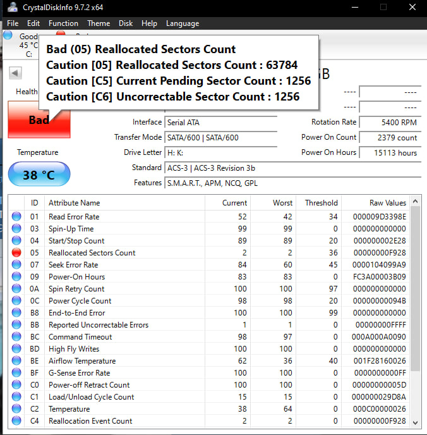Select the Seek Error Rate attribute name
This screenshot has width=427, height=435.
pos(73,265)
